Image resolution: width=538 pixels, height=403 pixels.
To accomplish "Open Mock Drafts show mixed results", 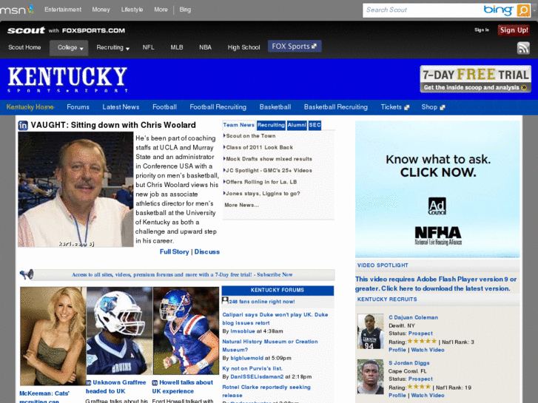I will (x=269, y=159).
